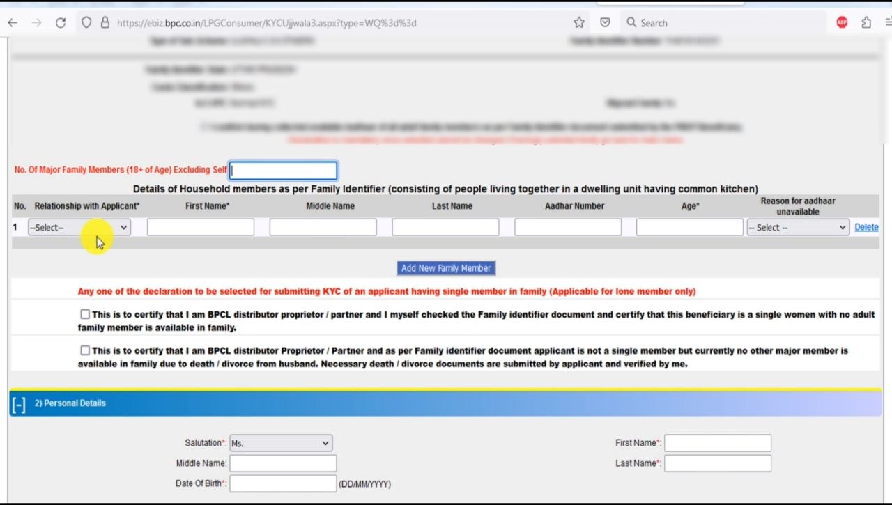Click the household member Last Name field
892x505 pixels.
tap(445, 227)
